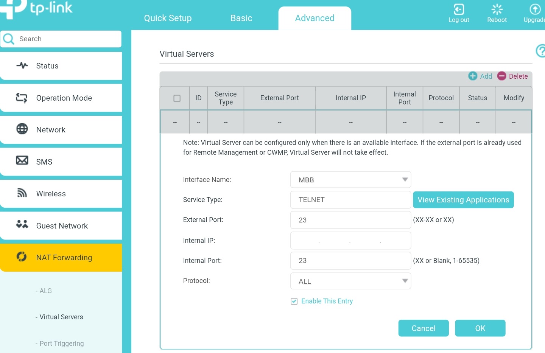Click the Add link to create entry

(x=480, y=76)
